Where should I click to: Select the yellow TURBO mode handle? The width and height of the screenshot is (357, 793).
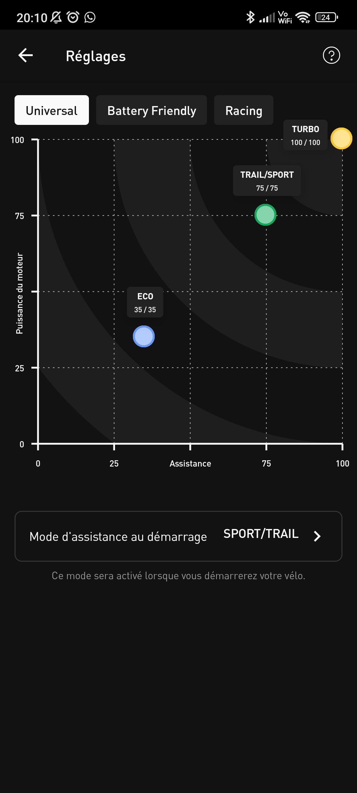tap(341, 138)
